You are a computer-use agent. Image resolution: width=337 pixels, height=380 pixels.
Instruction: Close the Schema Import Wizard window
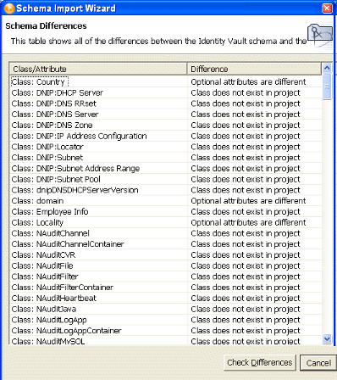(327, 8)
